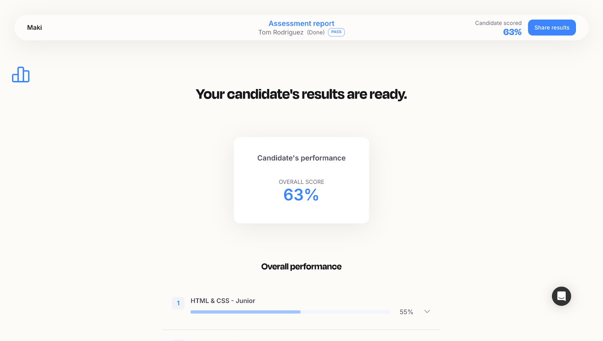Click the HTML & CSS progress bar
This screenshot has width=603, height=341.
click(290, 312)
